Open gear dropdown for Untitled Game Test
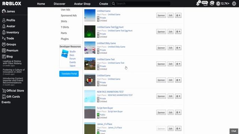This screenshot has height=134, width=239. [178, 64]
